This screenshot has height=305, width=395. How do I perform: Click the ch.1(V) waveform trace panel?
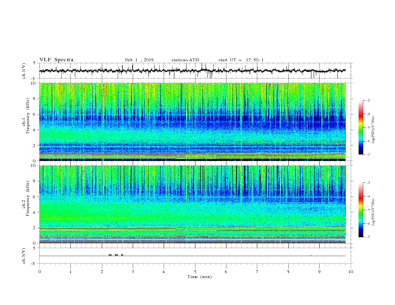pyautogui.click(x=196, y=71)
